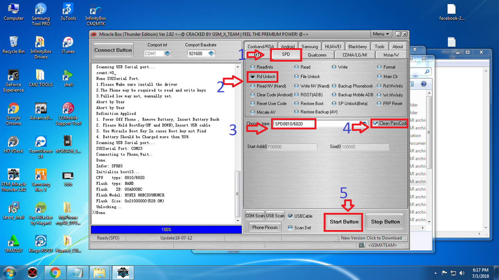Click the Windows Start orb
The image size is (499, 280).
tap(11, 273)
